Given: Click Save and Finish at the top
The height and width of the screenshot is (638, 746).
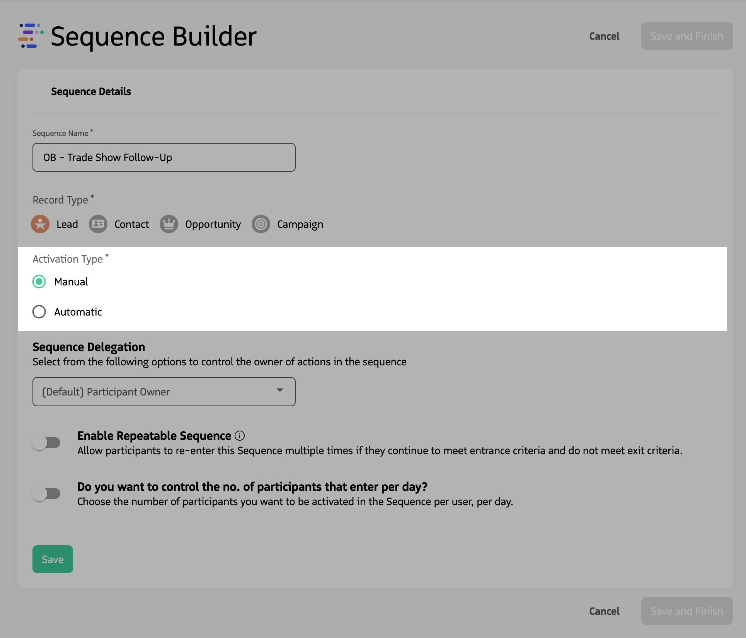Looking at the screenshot, I should (x=686, y=36).
